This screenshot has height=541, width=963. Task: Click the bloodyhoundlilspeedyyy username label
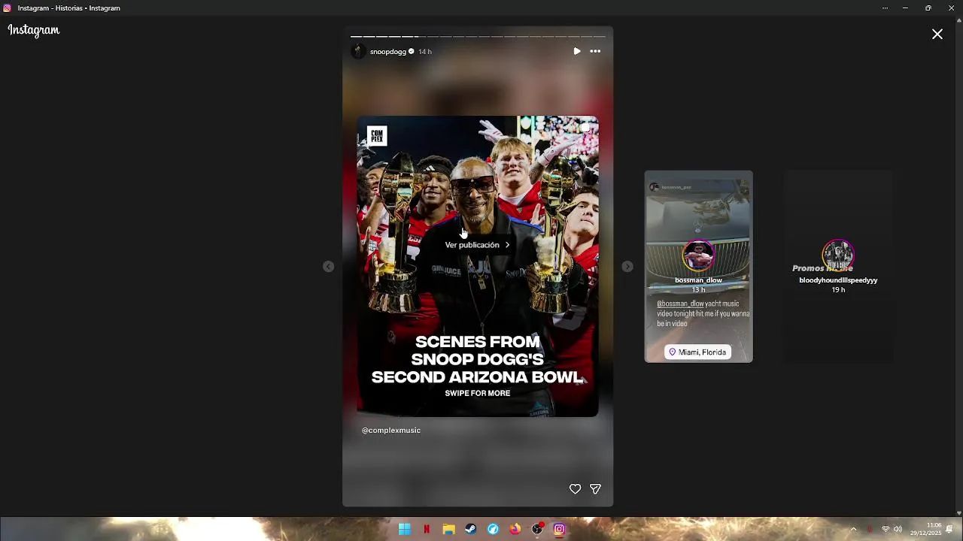[x=838, y=280]
